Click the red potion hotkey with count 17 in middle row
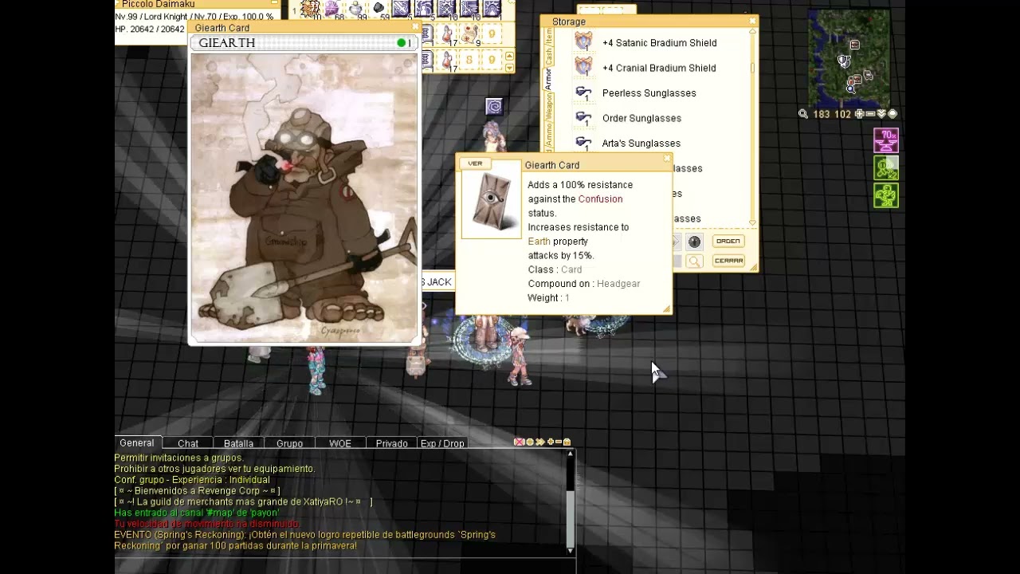This screenshot has width=1020, height=574. 448,34
